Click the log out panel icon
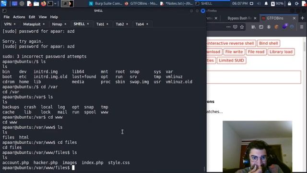 tap(297, 3)
